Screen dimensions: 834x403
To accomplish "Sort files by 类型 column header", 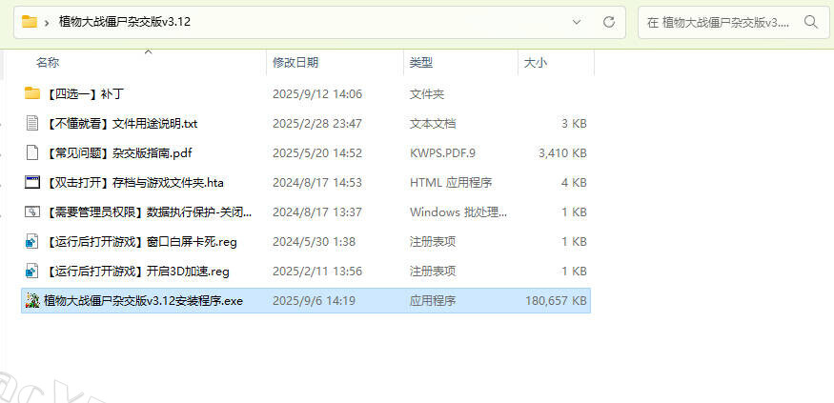I will click(x=421, y=63).
